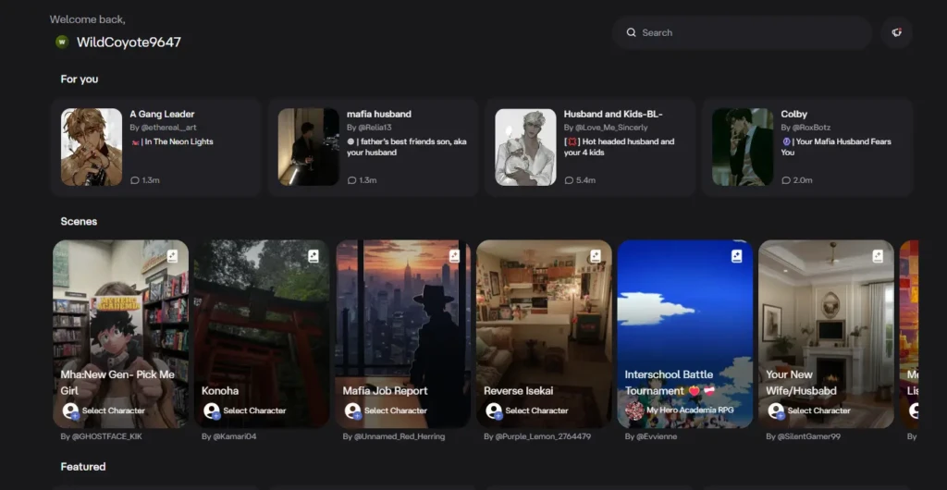
Task: Open creator link @GHOSTFACE_KIK
Action: tap(107, 436)
